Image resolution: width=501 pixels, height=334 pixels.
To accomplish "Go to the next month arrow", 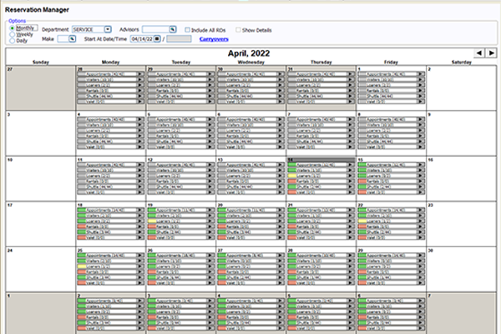I will pyautogui.click(x=491, y=53).
